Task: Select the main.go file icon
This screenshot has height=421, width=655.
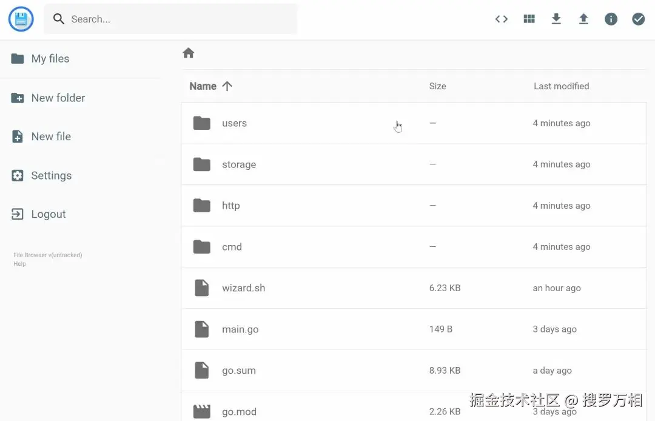Action: click(x=202, y=329)
